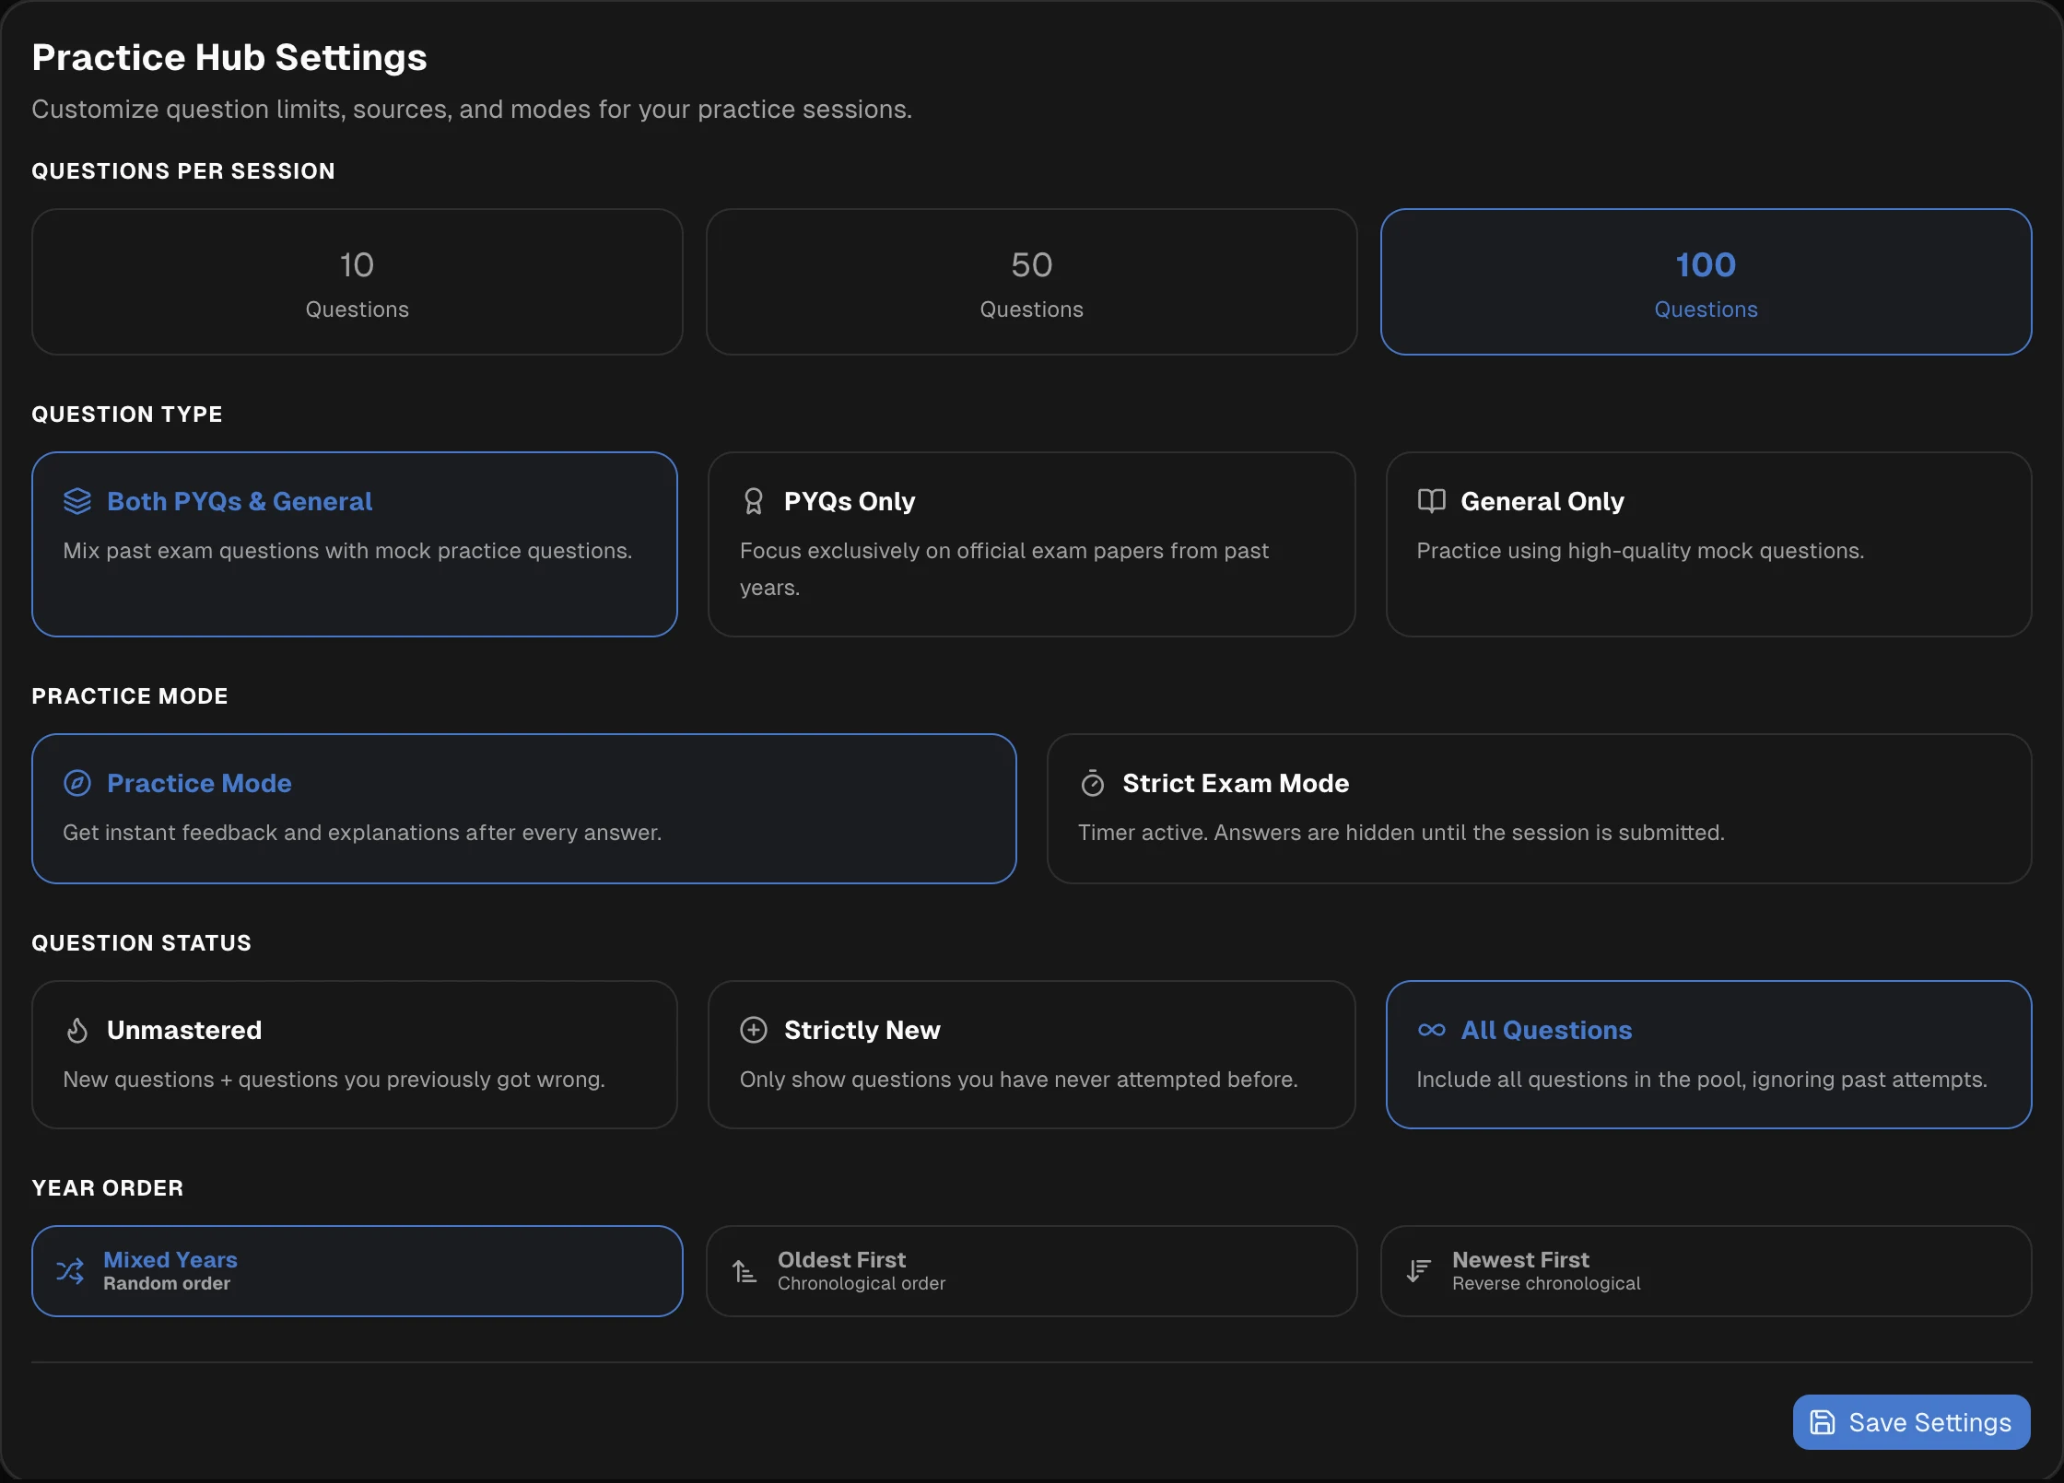Image resolution: width=2064 pixels, height=1483 pixels.
Task: Switch to Strict Exam Mode
Action: [1539, 809]
